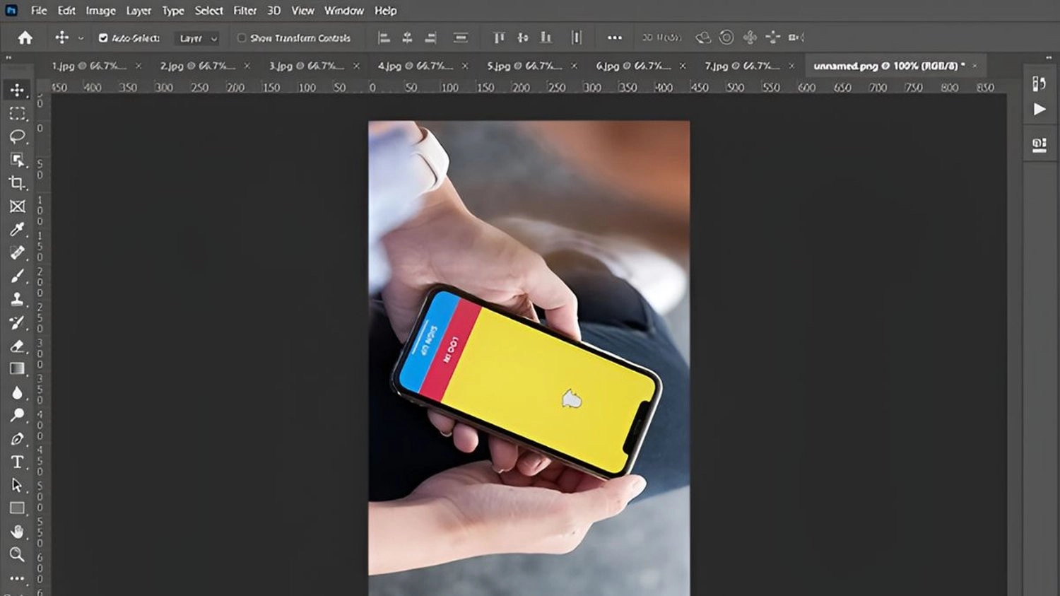Click align right edges icon
This screenshot has height=596, width=1060.
click(430, 37)
